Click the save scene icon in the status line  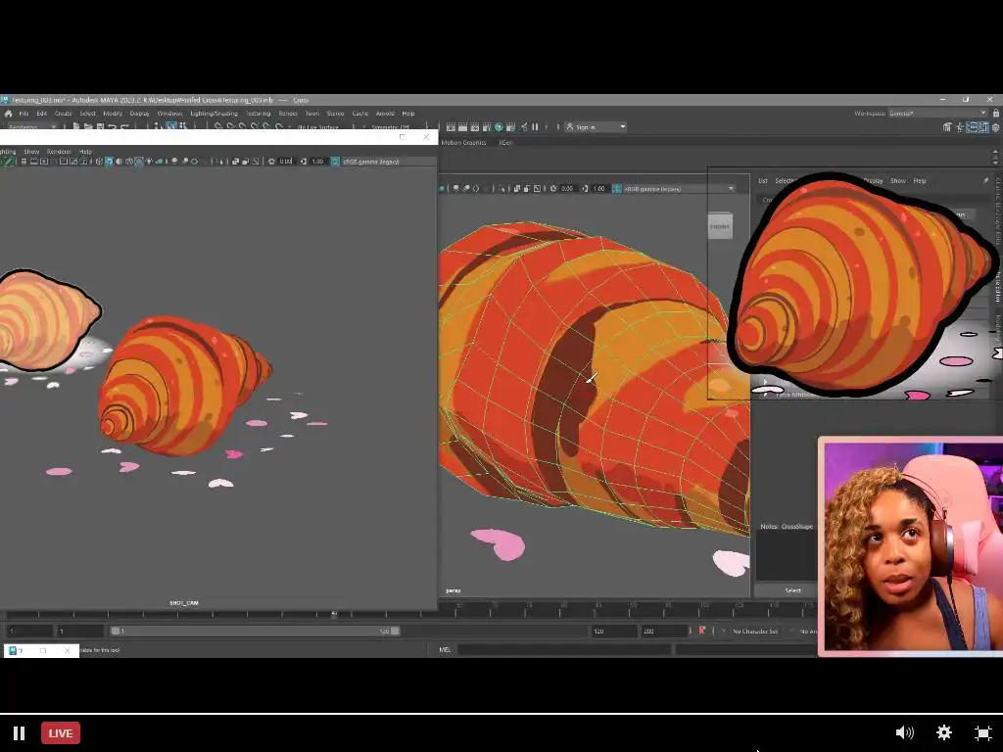click(101, 127)
